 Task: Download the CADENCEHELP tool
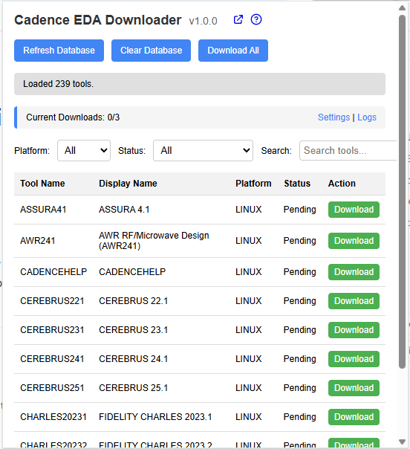(354, 272)
